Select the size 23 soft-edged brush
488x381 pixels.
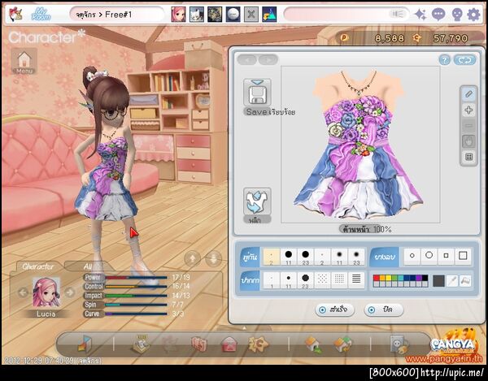(x=356, y=257)
